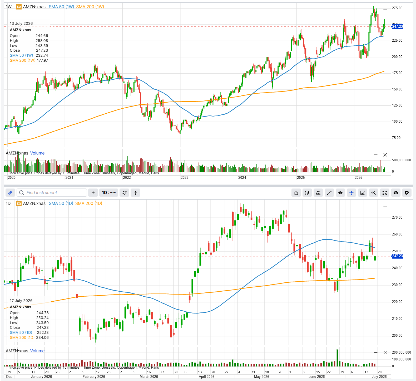
Task: Click the 17 July 2026 date in daily tooltip
Action: tap(21, 301)
